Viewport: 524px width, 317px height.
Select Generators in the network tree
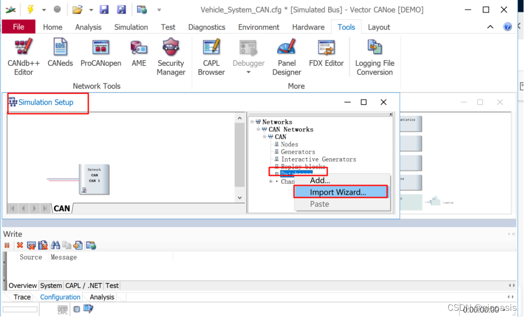point(298,152)
